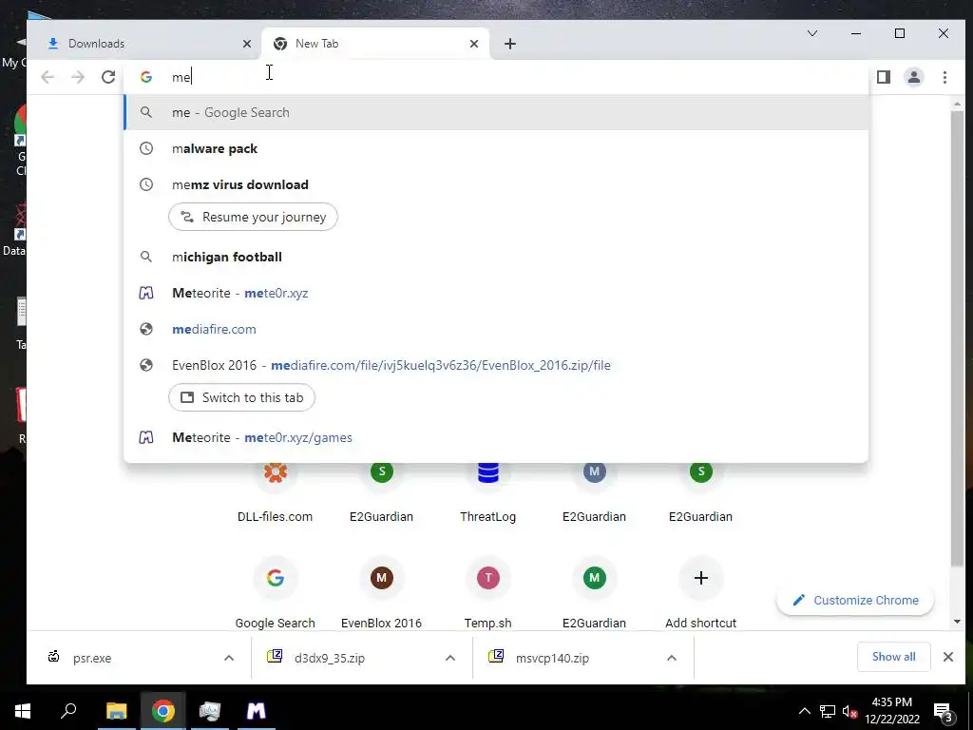Switch to the Downloads tab

click(x=146, y=44)
